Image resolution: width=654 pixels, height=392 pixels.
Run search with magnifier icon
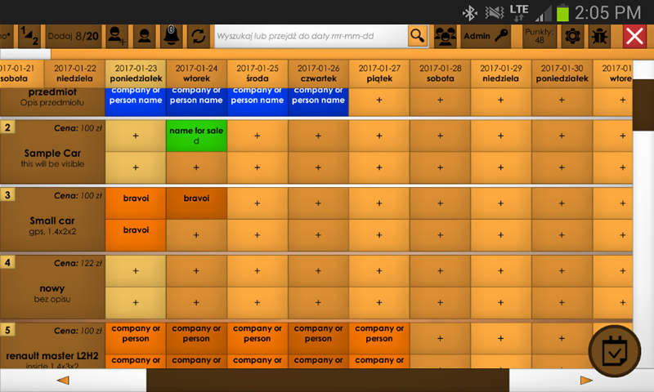(418, 36)
